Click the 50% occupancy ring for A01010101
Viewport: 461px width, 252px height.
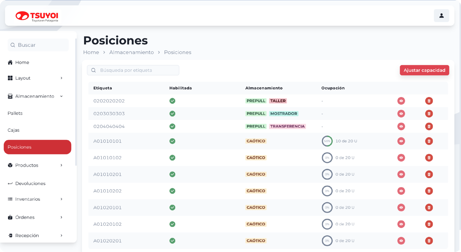pos(327,141)
